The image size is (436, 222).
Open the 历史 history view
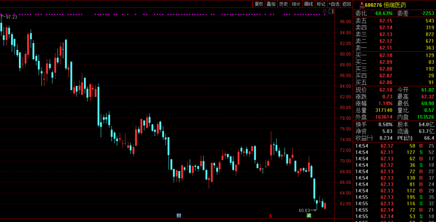[283, 4]
